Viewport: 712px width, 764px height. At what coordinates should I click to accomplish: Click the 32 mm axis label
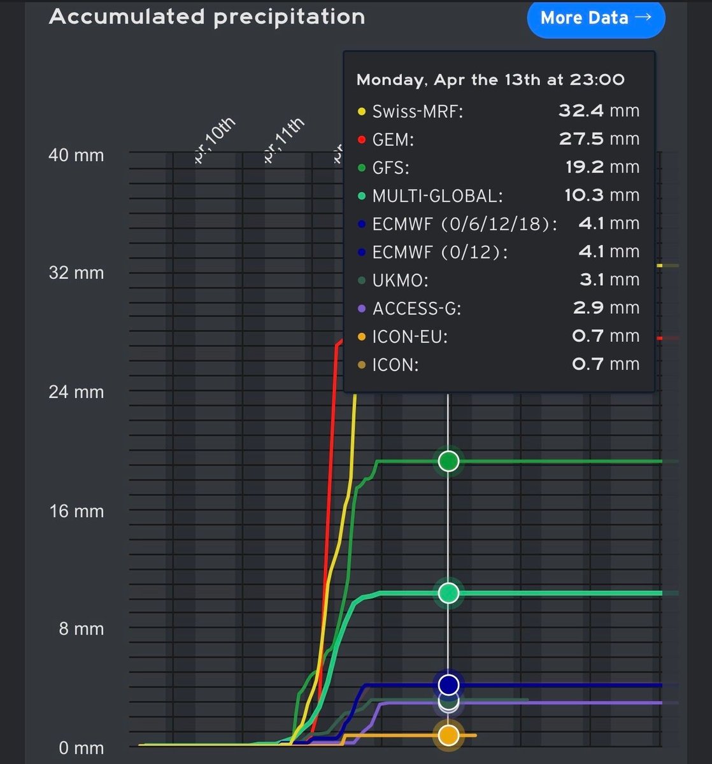(76, 272)
